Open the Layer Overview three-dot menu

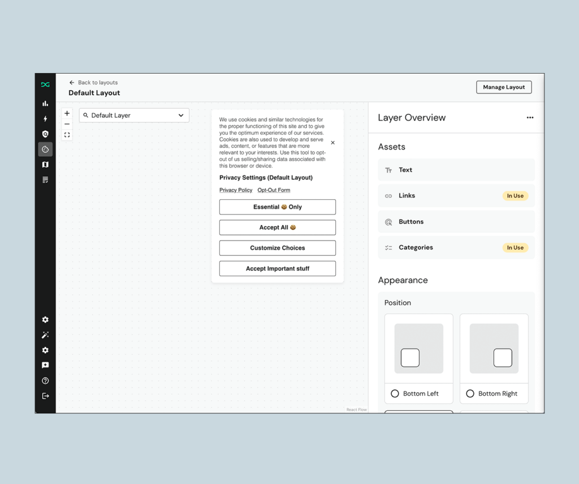[530, 117]
